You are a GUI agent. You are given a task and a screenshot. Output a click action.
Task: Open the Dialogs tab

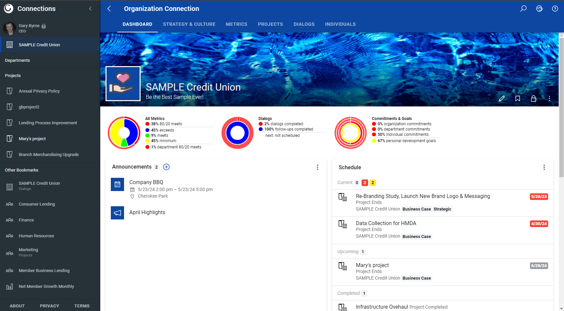tap(304, 24)
